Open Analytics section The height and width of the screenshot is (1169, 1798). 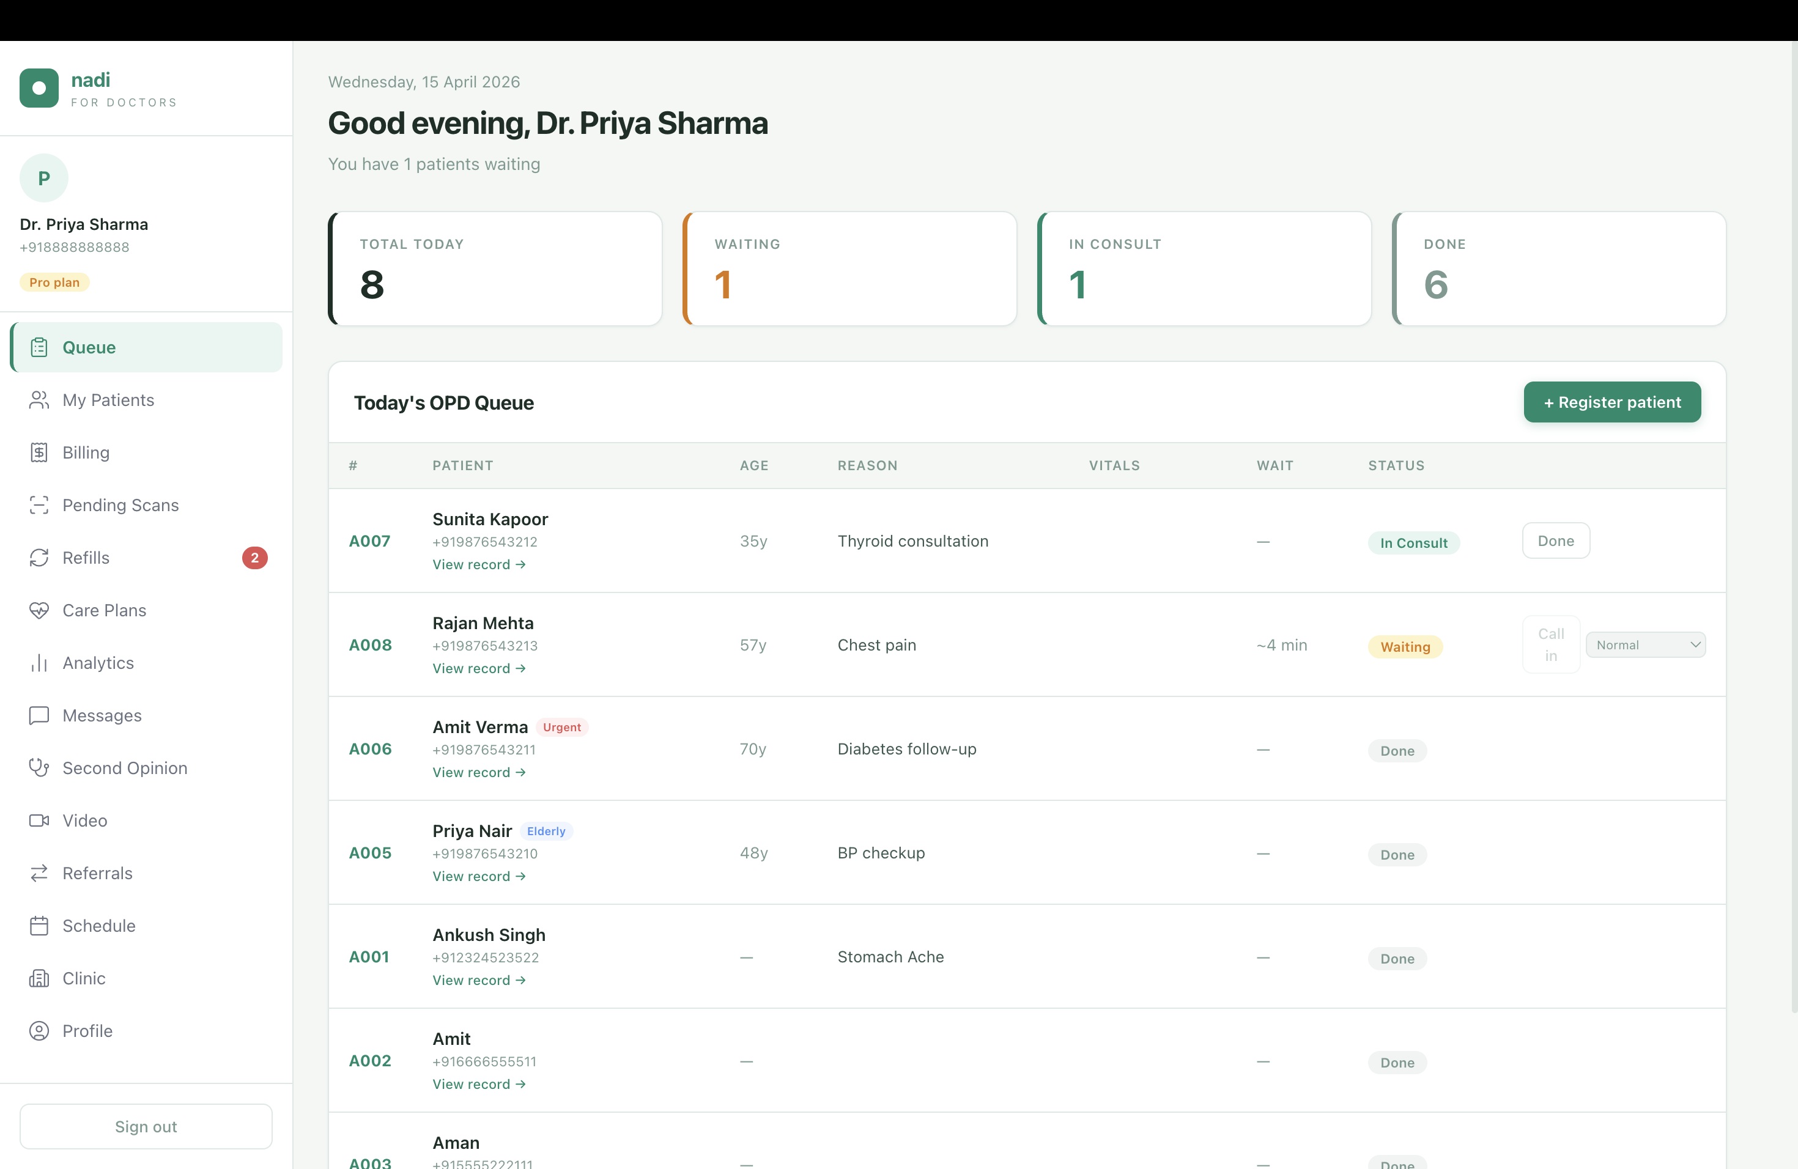(147, 663)
